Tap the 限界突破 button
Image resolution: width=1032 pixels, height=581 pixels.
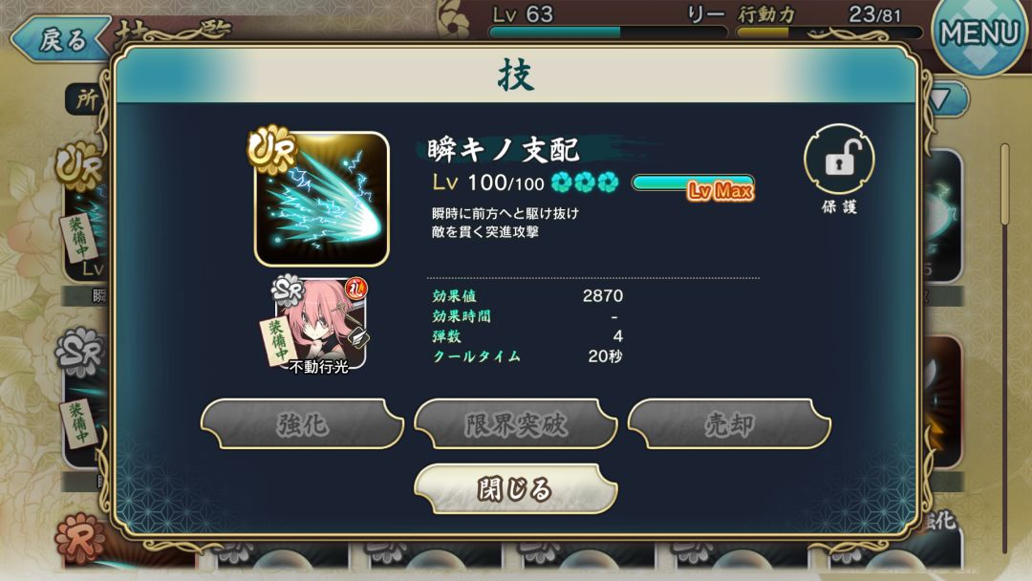[x=515, y=424]
